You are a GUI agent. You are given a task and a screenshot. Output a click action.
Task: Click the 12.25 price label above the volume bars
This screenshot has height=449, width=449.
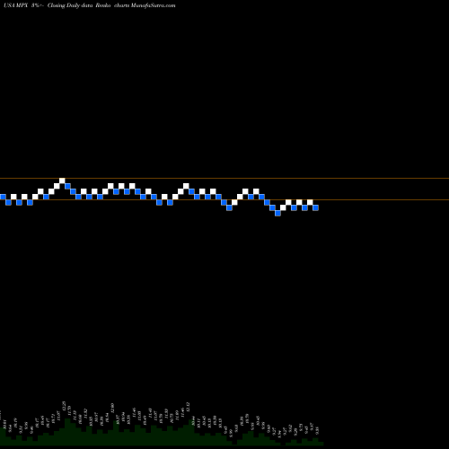coord(64,406)
